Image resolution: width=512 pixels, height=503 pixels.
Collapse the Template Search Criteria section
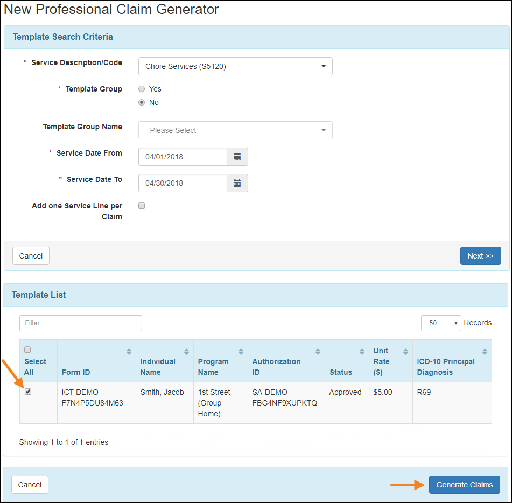coord(62,37)
